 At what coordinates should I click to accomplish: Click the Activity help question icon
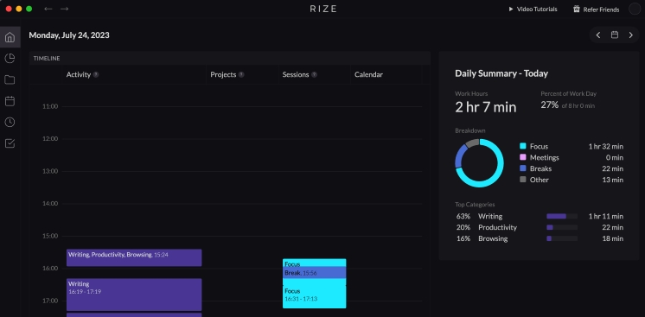96,75
